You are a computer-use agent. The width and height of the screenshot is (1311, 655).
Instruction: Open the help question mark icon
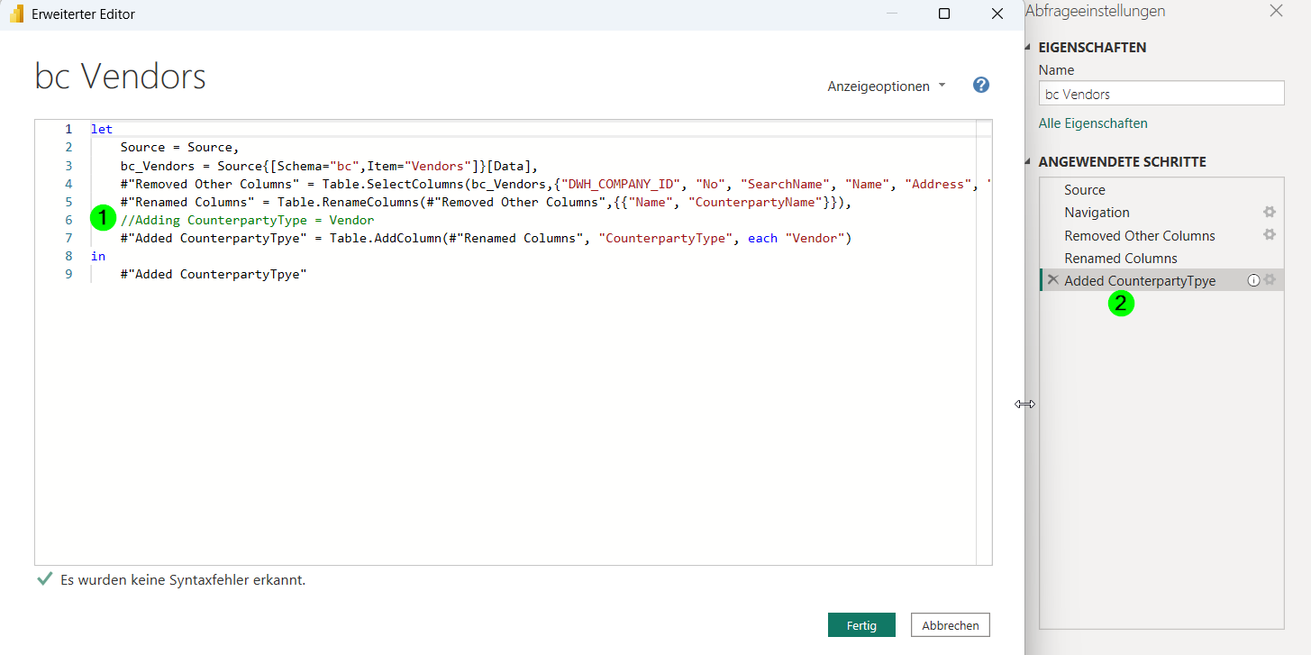coord(981,86)
